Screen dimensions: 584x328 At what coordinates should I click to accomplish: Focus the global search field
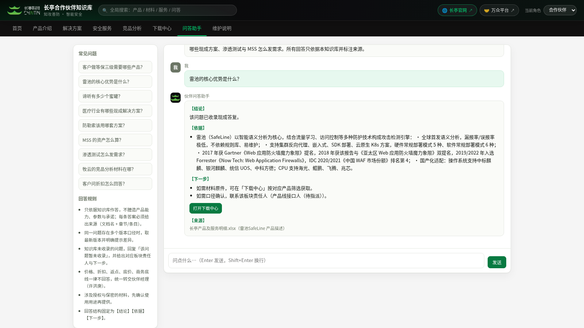click(168, 10)
